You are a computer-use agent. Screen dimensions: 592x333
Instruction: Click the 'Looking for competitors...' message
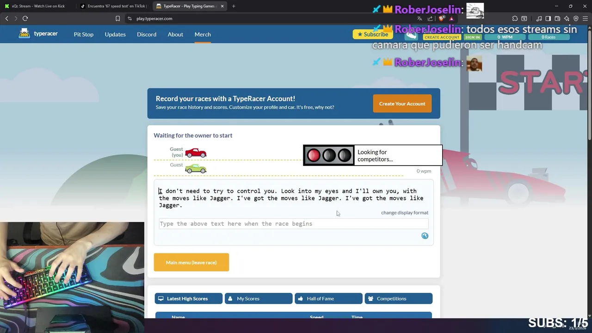tap(375, 155)
